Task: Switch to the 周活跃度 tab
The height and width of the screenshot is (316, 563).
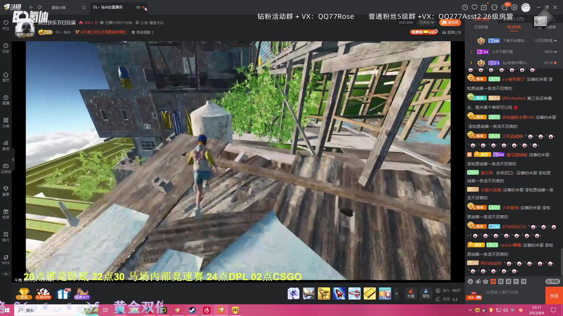Action: click(x=514, y=27)
